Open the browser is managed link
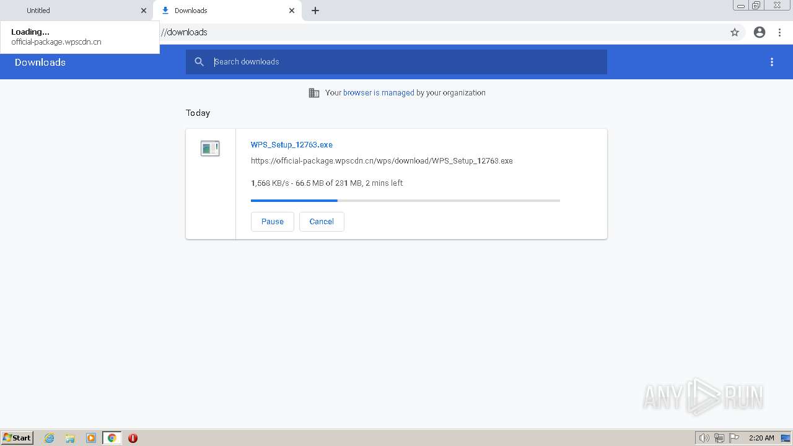 [x=379, y=93]
